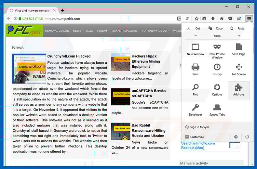Show site information icon
Screen dimensions: 257x169
(16, 19)
